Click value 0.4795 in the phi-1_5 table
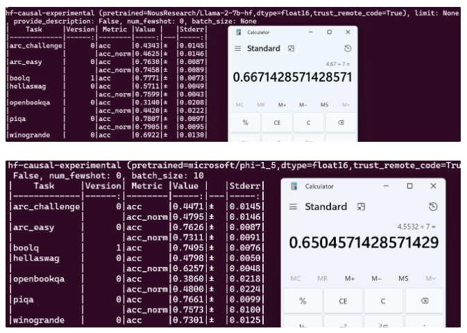Image resolution: width=467 pixels, height=333 pixels. coord(188,217)
